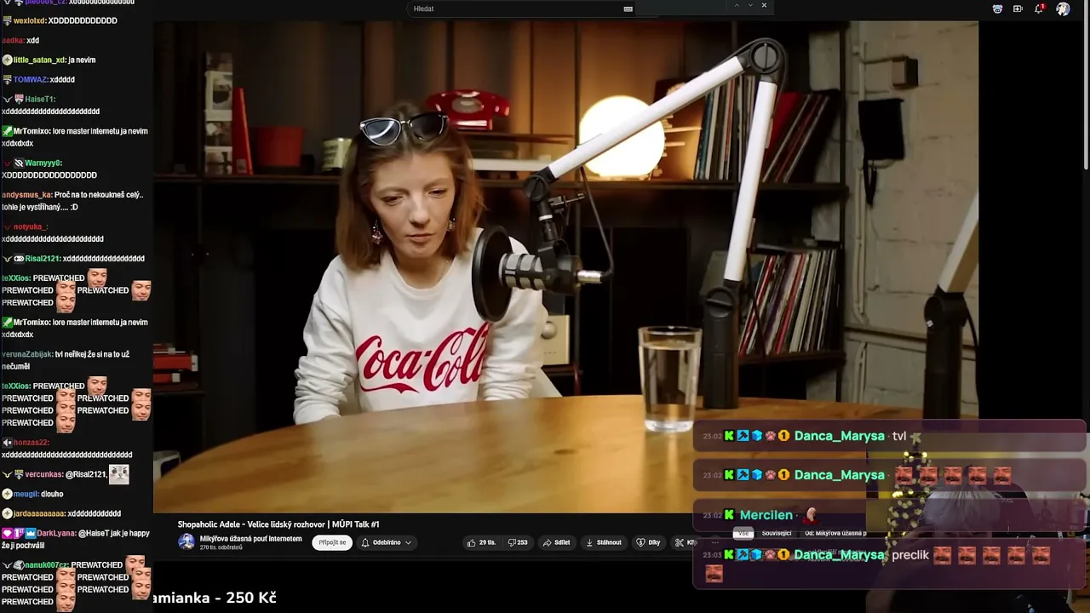
Task: Go to next find result arrow
Action: tap(750, 5)
